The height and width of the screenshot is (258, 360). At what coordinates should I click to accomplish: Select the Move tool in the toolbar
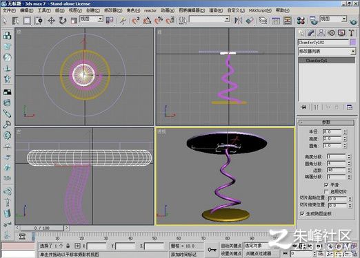point(51,21)
